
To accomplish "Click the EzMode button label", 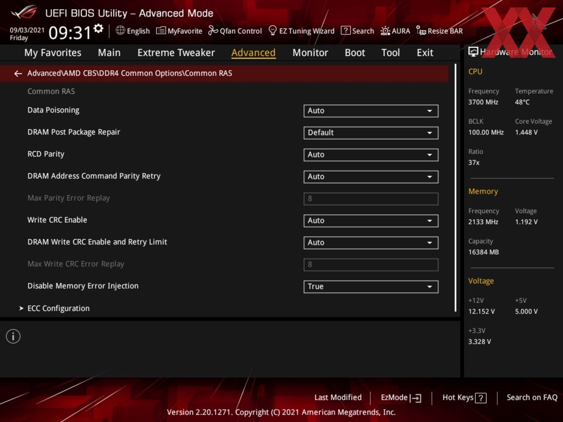I will click(x=394, y=398).
